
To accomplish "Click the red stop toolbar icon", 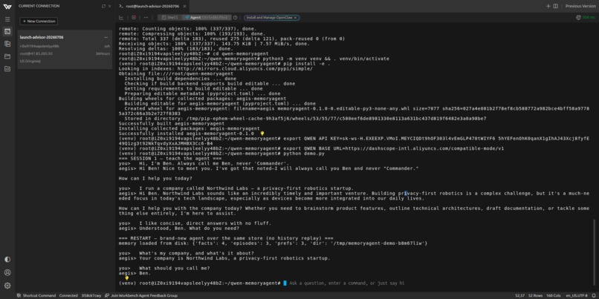I will (134, 18).
